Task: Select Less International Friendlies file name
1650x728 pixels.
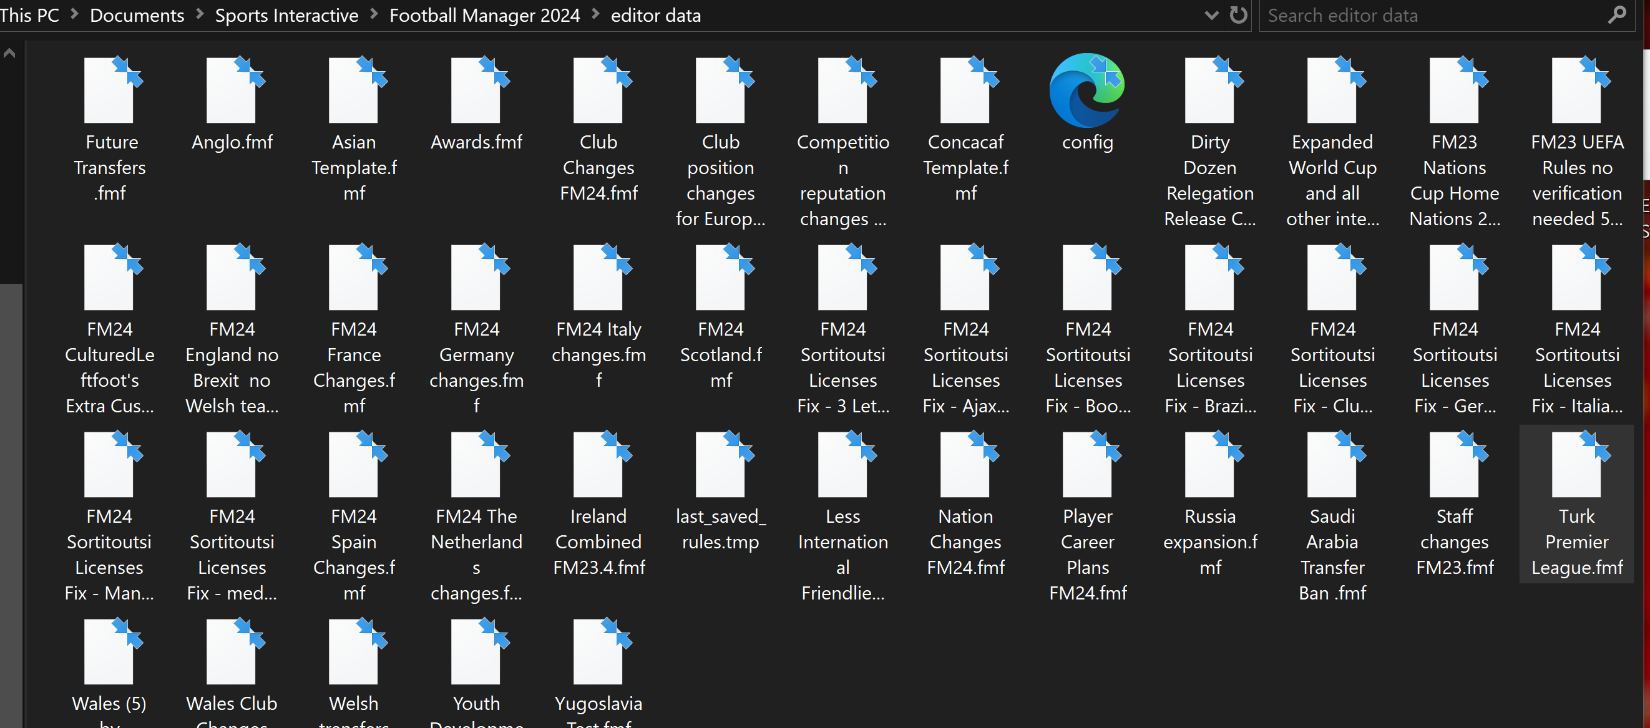Action: [x=843, y=555]
